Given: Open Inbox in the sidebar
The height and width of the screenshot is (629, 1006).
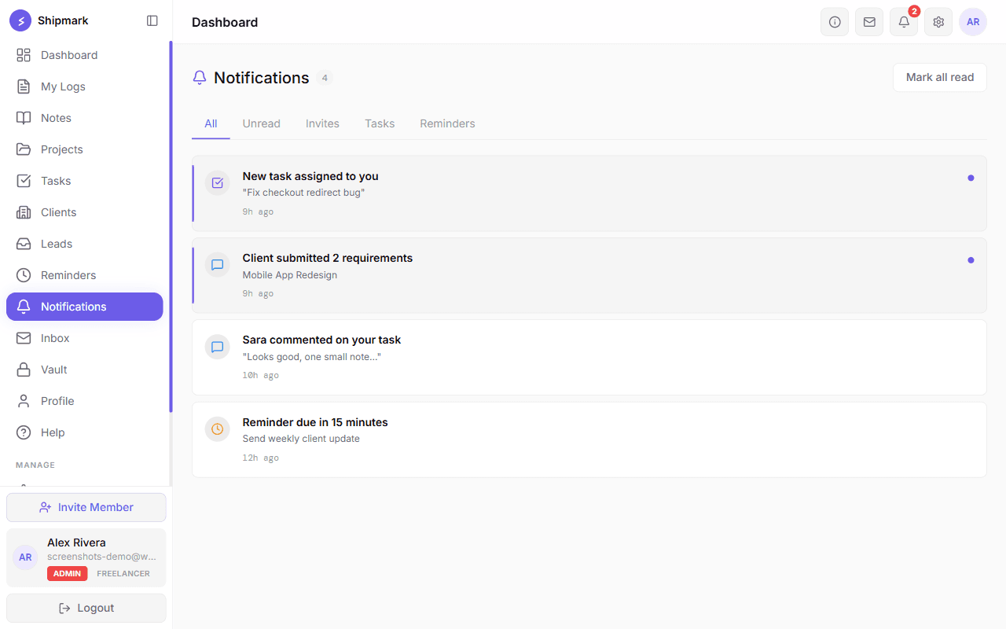Looking at the screenshot, I should click(x=85, y=338).
